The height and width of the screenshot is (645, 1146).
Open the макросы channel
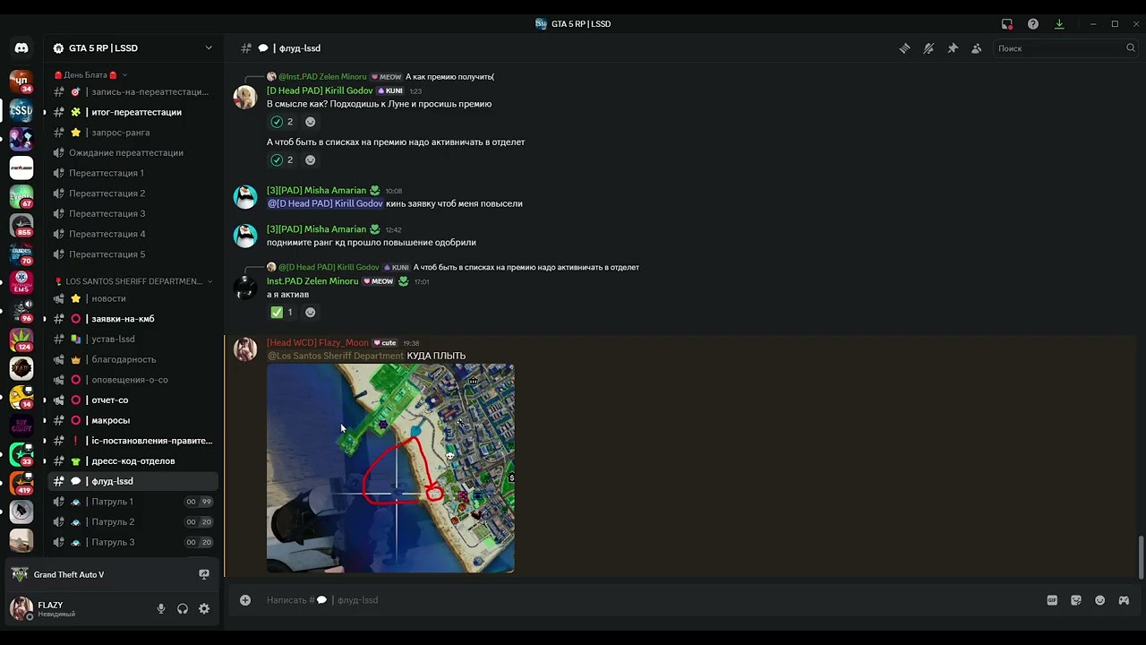[133, 420]
